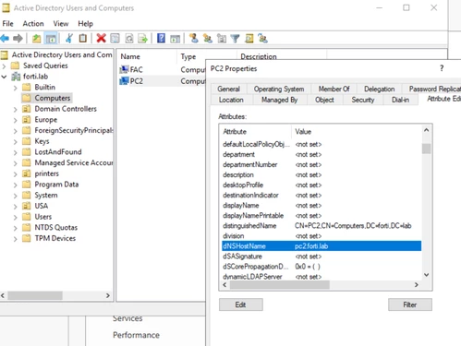Click the forti.lab domain icon

pos(16,77)
